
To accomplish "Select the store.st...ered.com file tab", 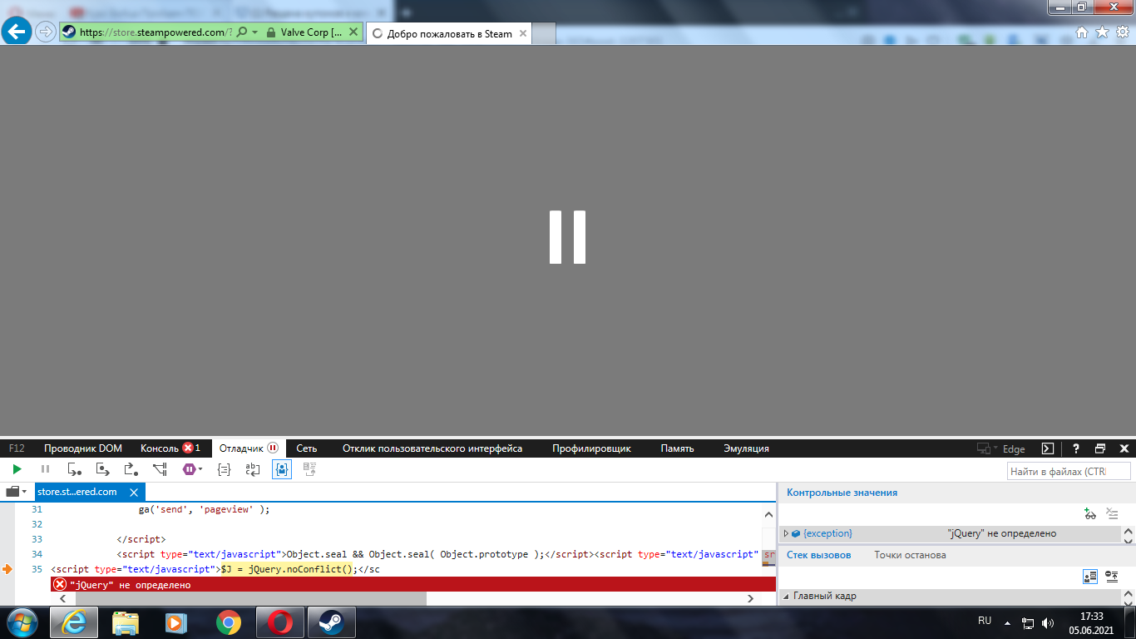I will pyautogui.click(x=90, y=492).
